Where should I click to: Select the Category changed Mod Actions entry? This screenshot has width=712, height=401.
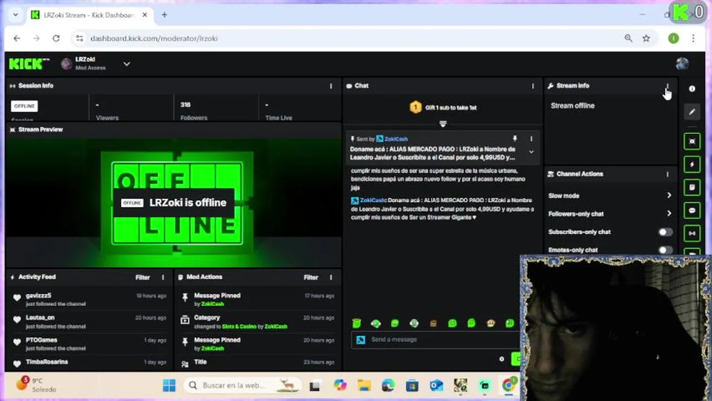257,321
